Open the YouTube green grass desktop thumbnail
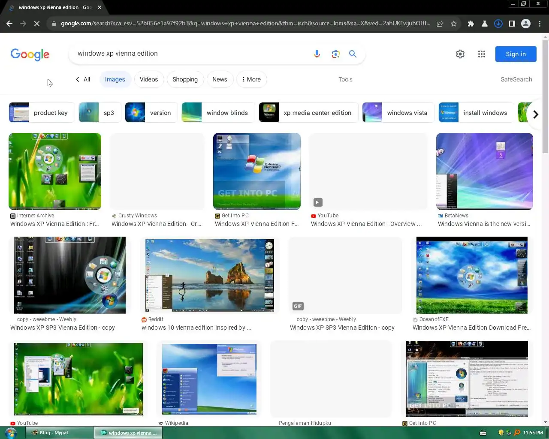The height and width of the screenshot is (439, 549). [78, 379]
